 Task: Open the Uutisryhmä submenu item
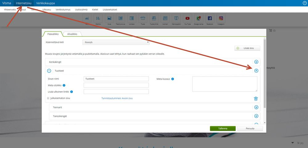(81, 10)
